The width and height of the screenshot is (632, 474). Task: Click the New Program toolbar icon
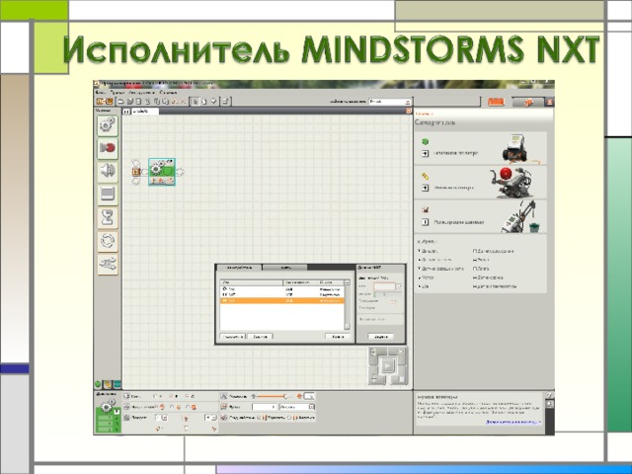(120, 102)
